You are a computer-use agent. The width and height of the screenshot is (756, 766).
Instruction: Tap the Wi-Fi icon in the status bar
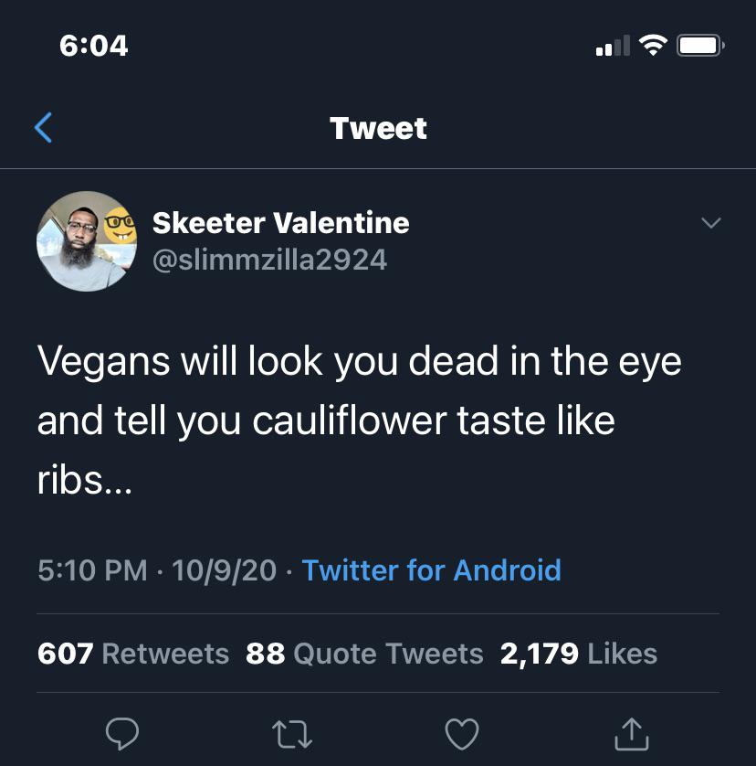point(653,45)
